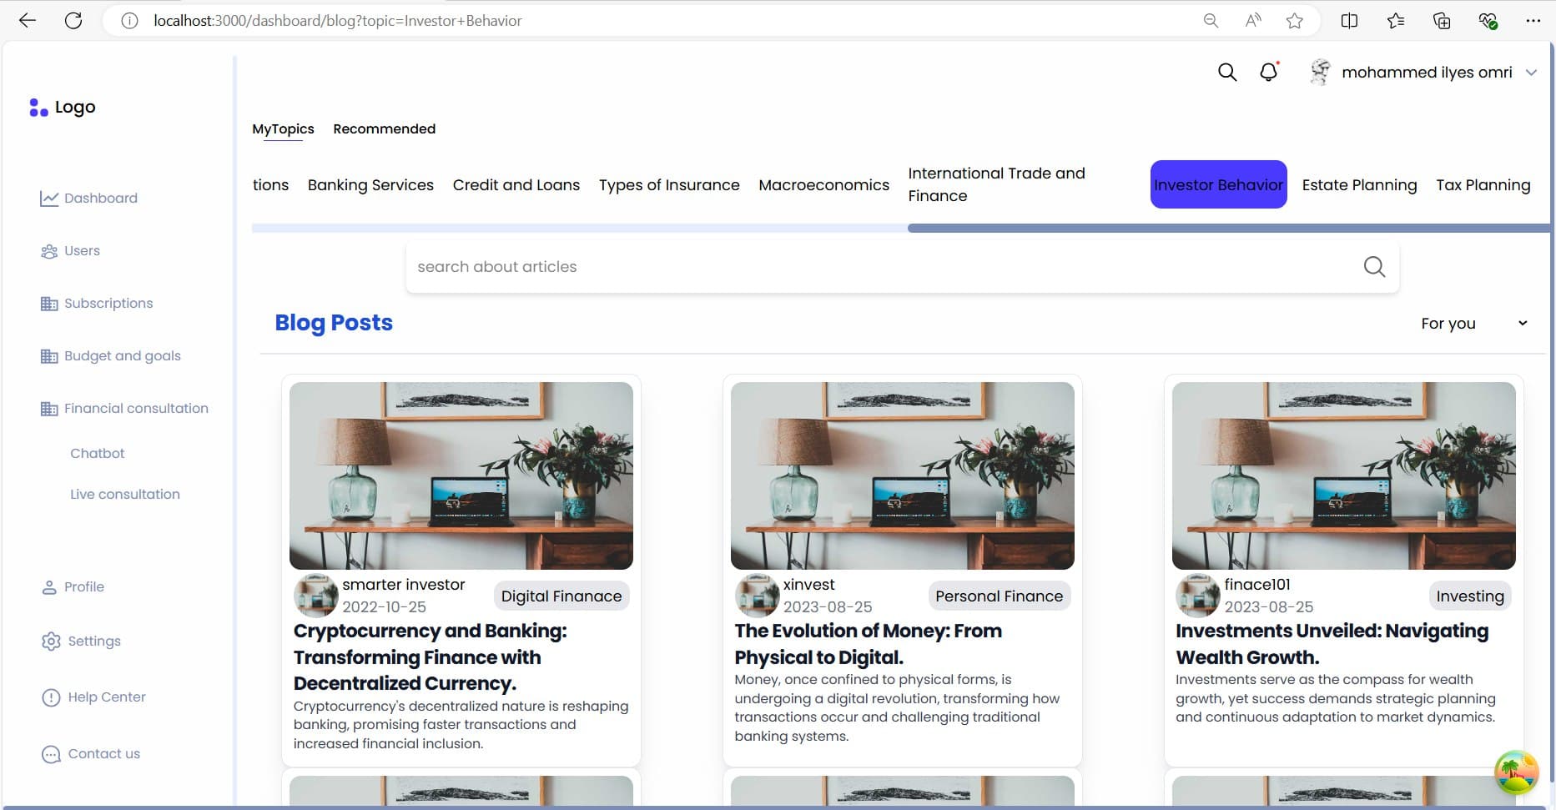This screenshot has height=810, width=1556.
Task: Switch to the Recommended tab
Action: [384, 129]
